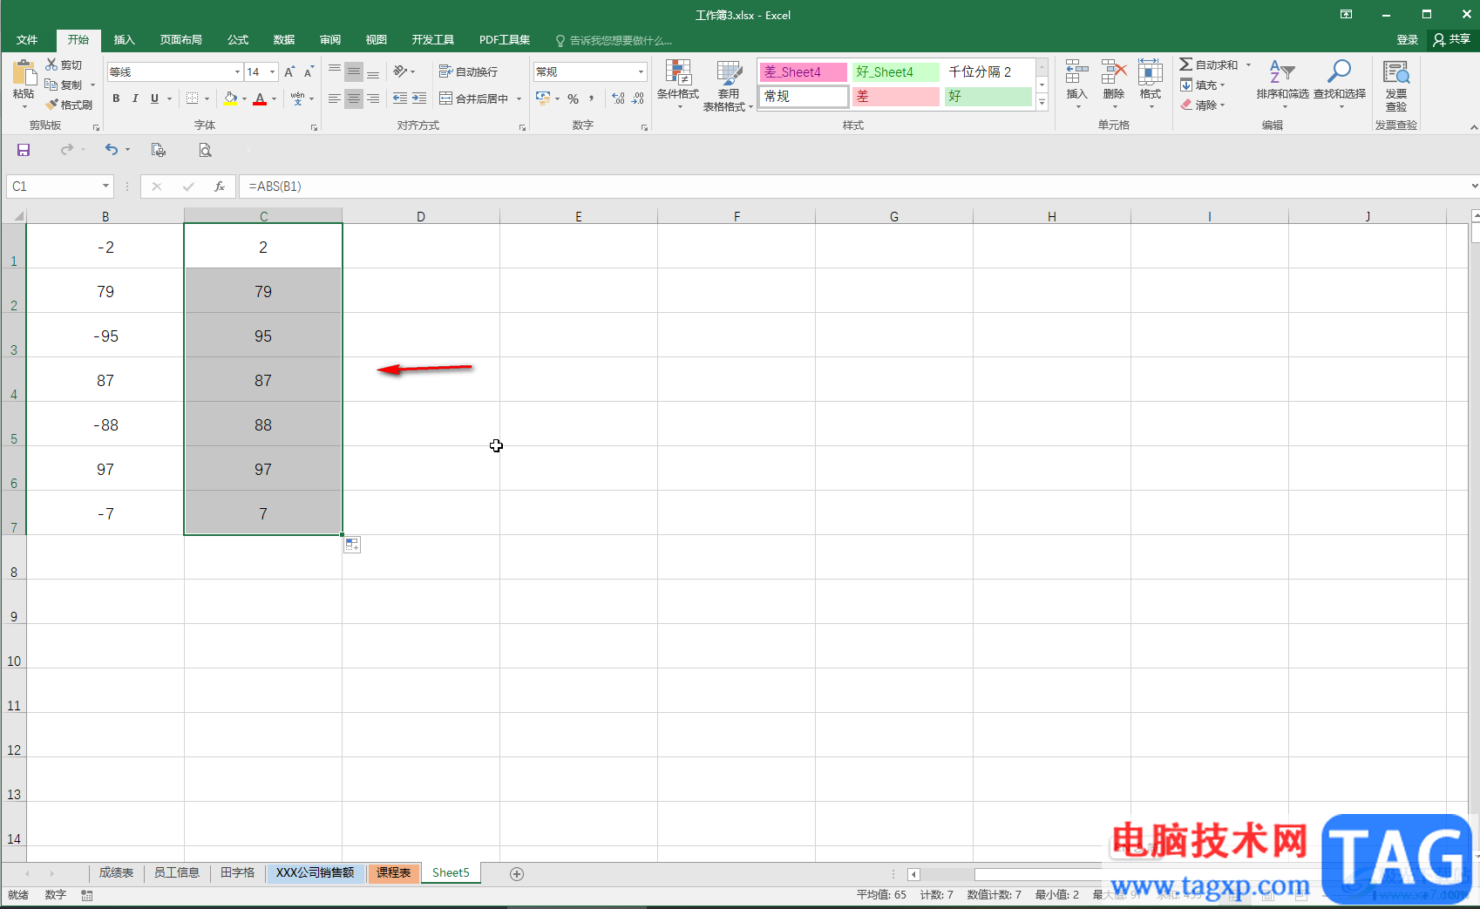Screen dimensions: 1480x909
Task: Open the number format (常规) dropdown
Action: pyautogui.click(x=641, y=71)
